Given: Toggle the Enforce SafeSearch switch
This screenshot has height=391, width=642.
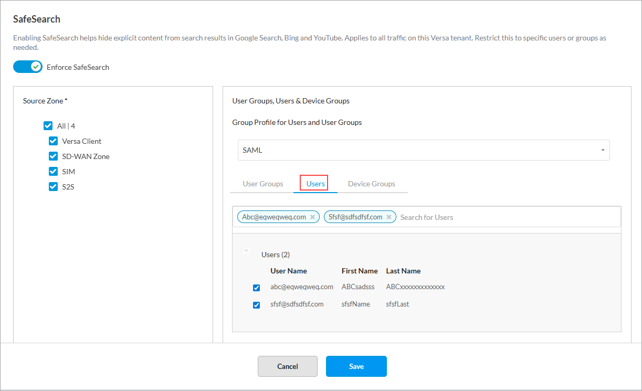Looking at the screenshot, I should (28, 67).
